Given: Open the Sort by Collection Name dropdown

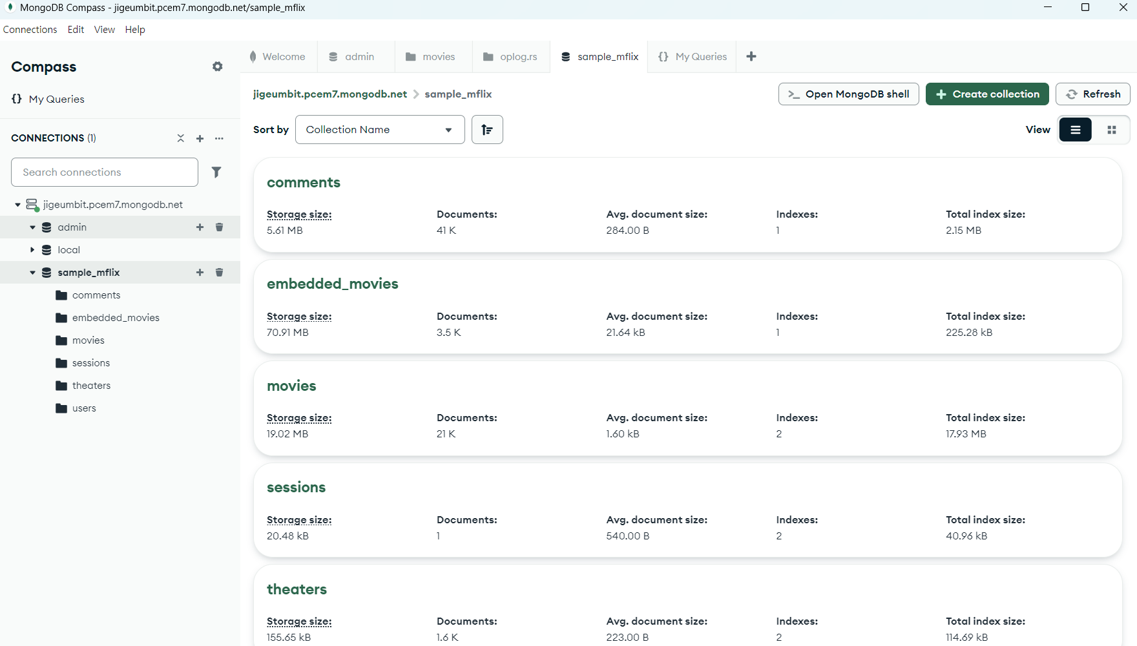Looking at the screenshot, I should click(x=380, y=130).
